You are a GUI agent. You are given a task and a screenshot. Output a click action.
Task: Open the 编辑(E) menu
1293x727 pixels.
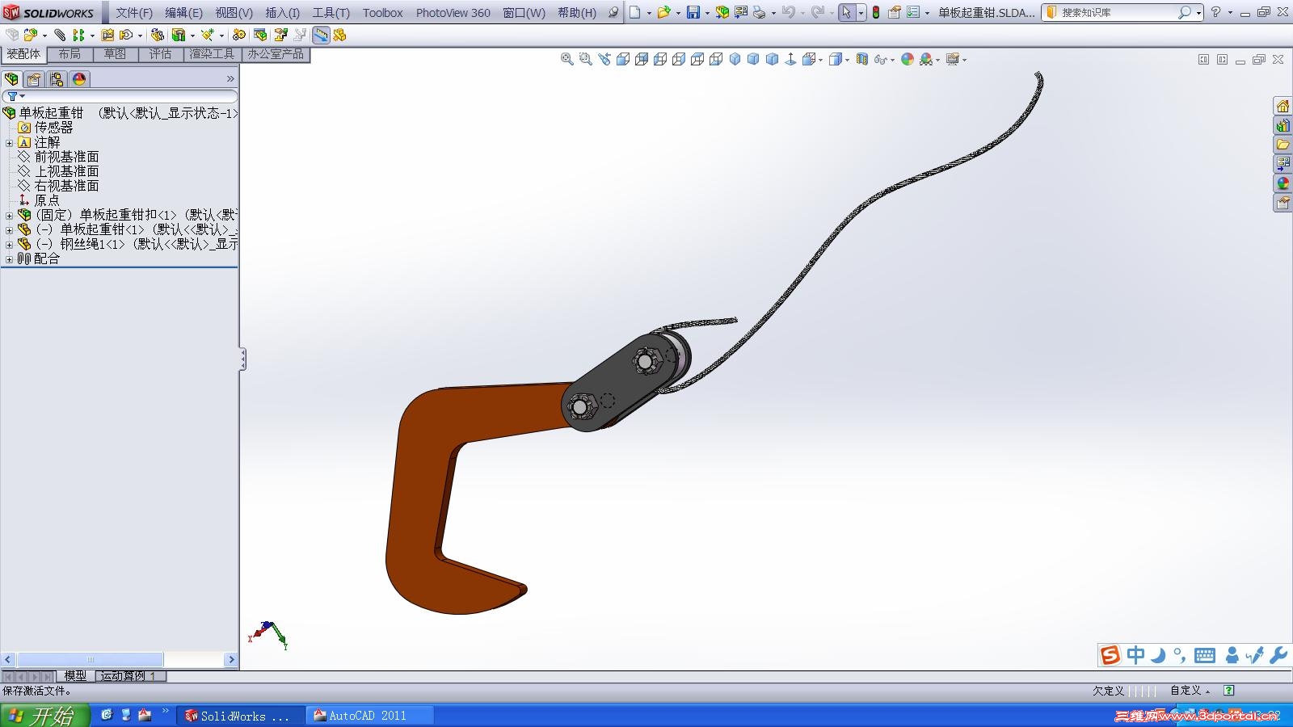click(x=183, y=13)
